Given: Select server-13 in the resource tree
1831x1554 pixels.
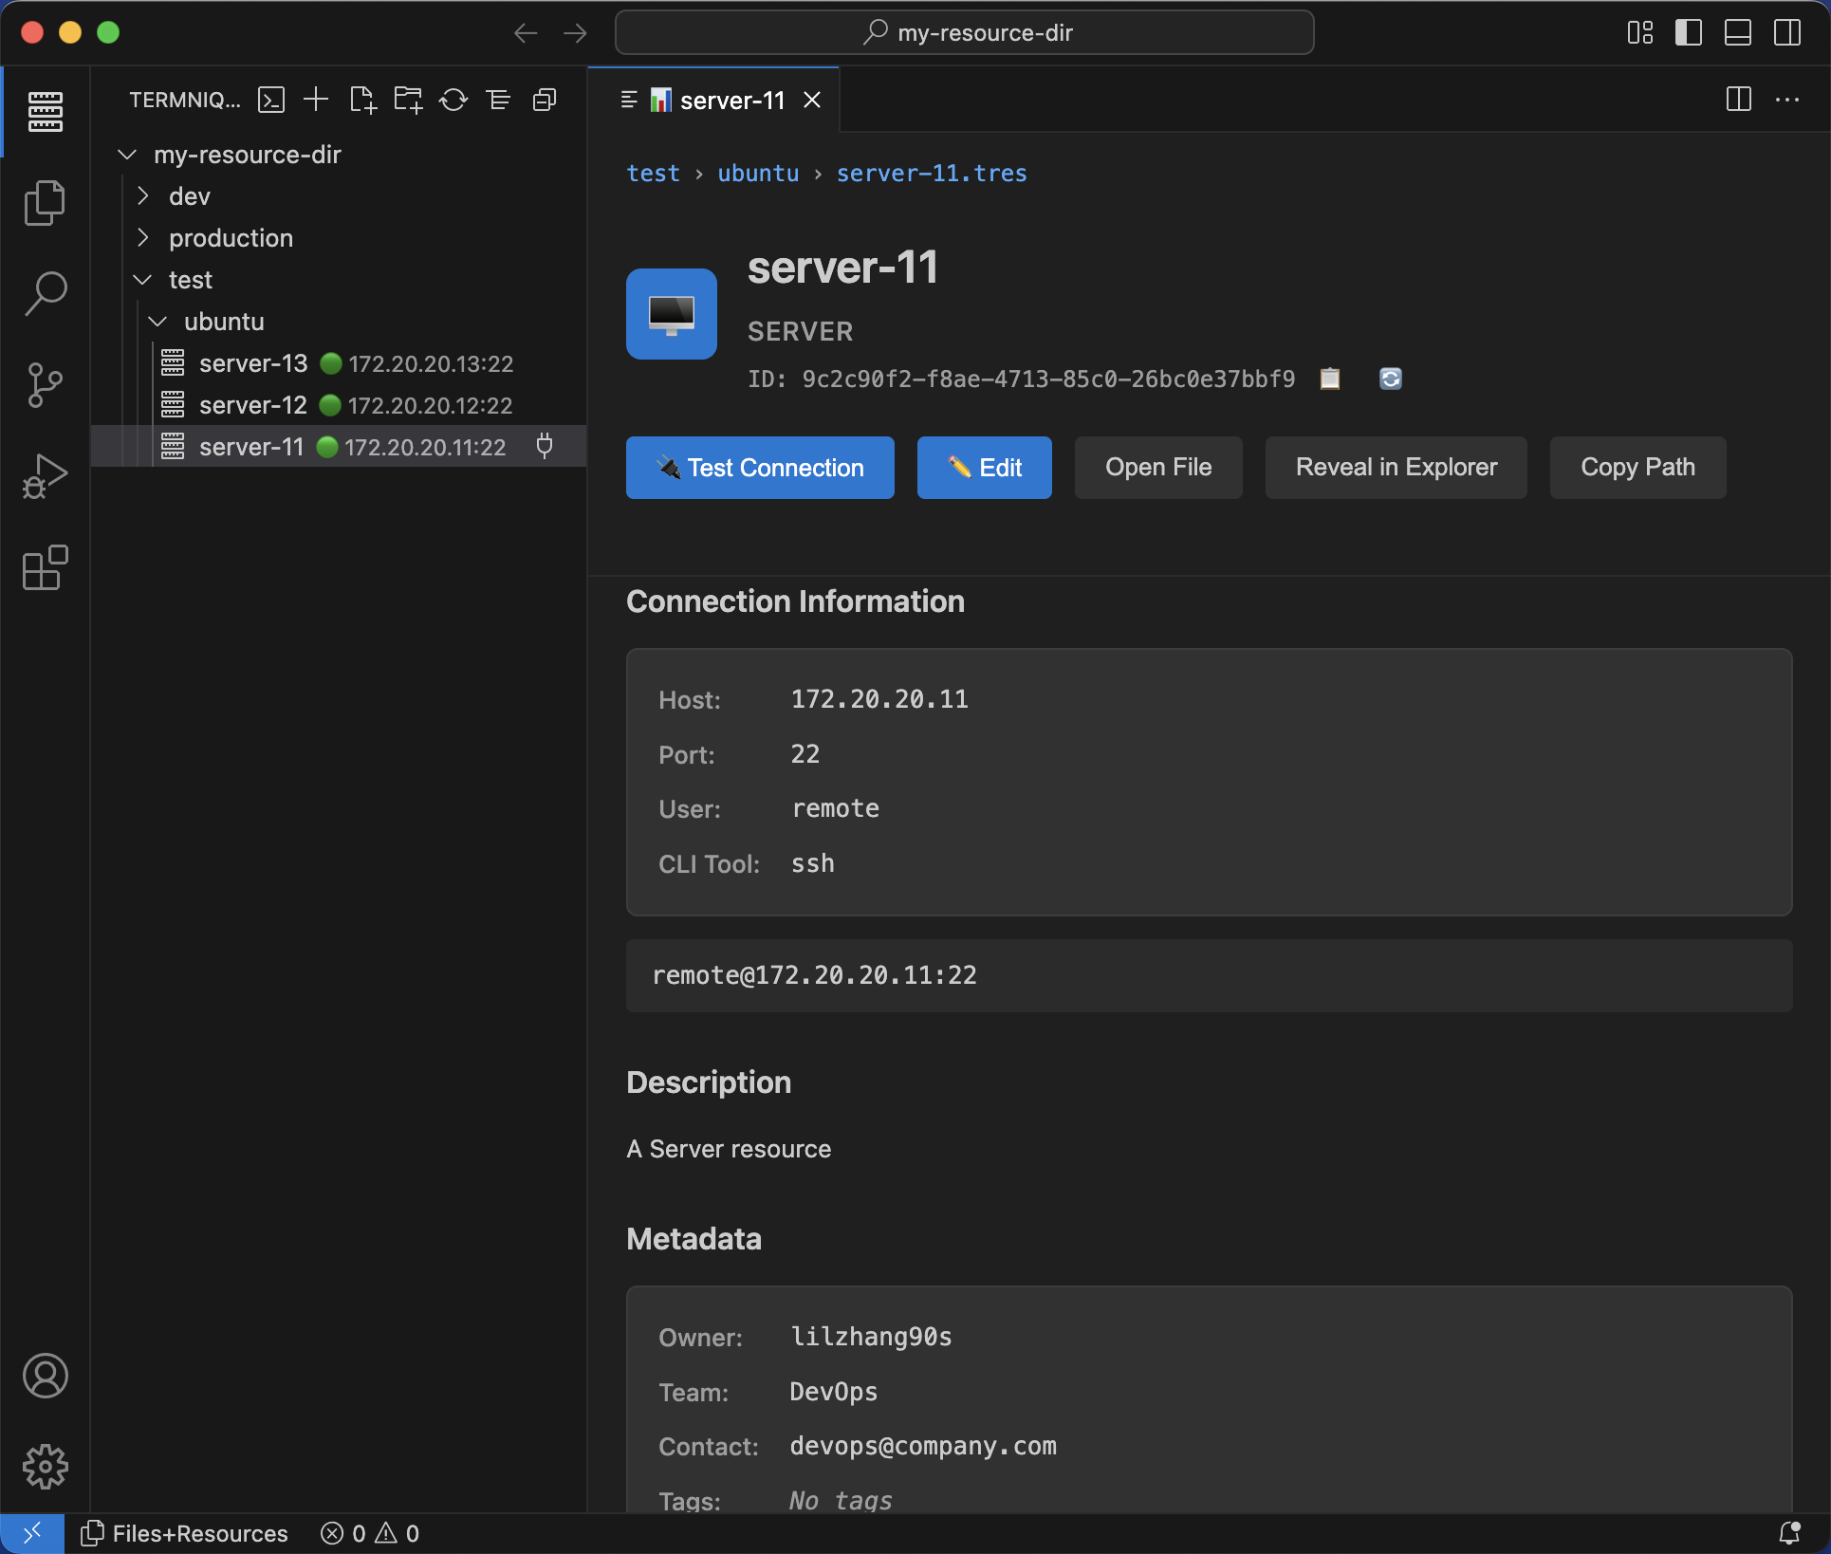Looking at the screenshot, I should tap(251, 363).
